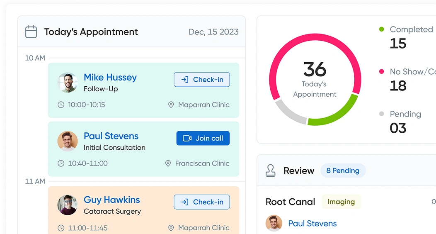Click the Imaging tag on Root Canal
The image size is (436, 234).
point(341,202)
